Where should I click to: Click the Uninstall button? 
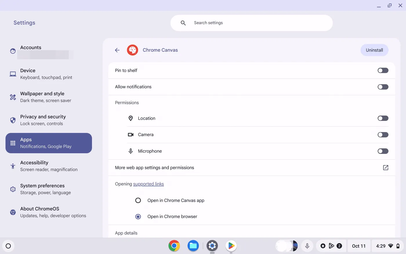[x=374, y=50]
